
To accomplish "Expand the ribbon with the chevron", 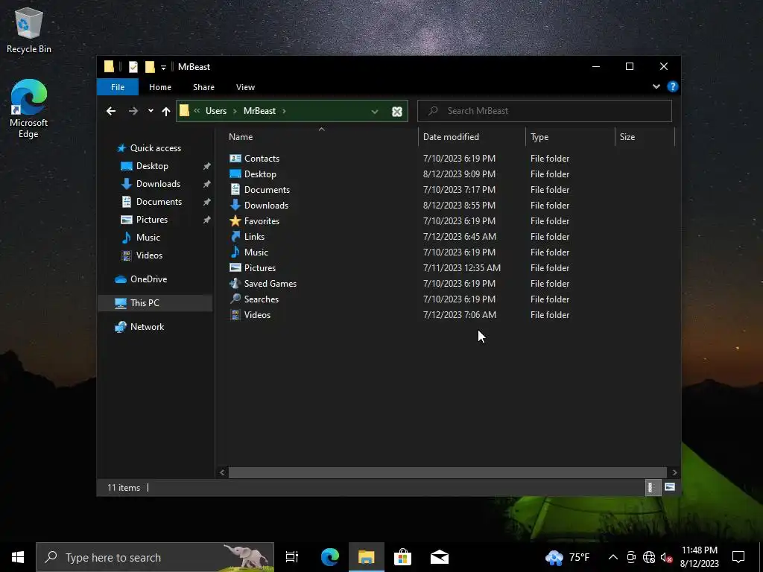I will click(656, 86).
